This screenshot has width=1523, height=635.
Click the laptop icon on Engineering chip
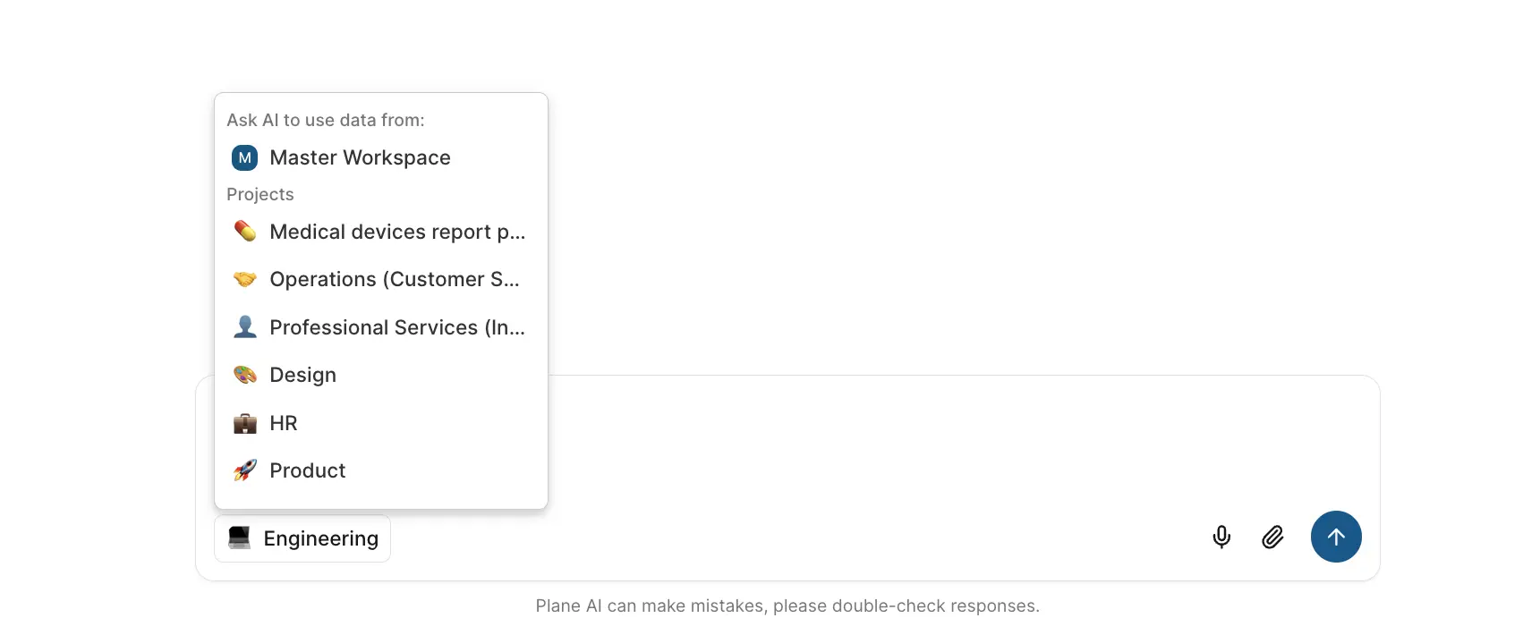tap(239, 538)
